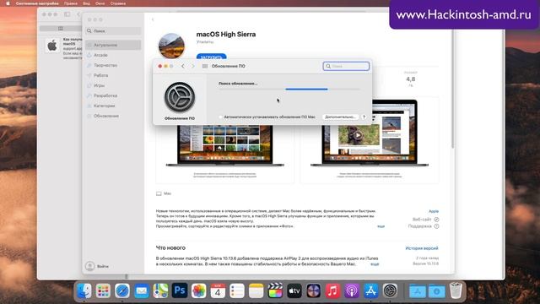Open Maps from the Dock
540x304 pixels.
point(160,291)
